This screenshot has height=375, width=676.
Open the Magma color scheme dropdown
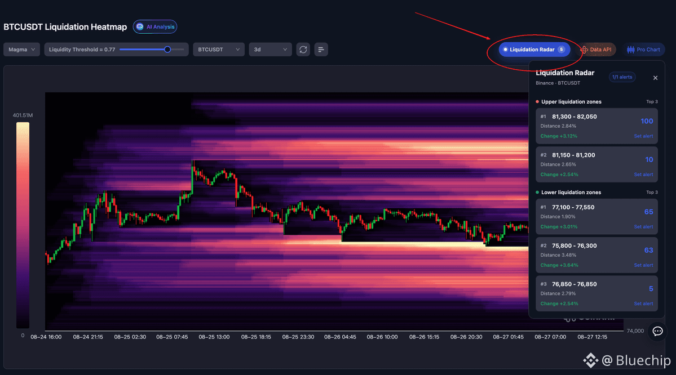click(21, 50)
